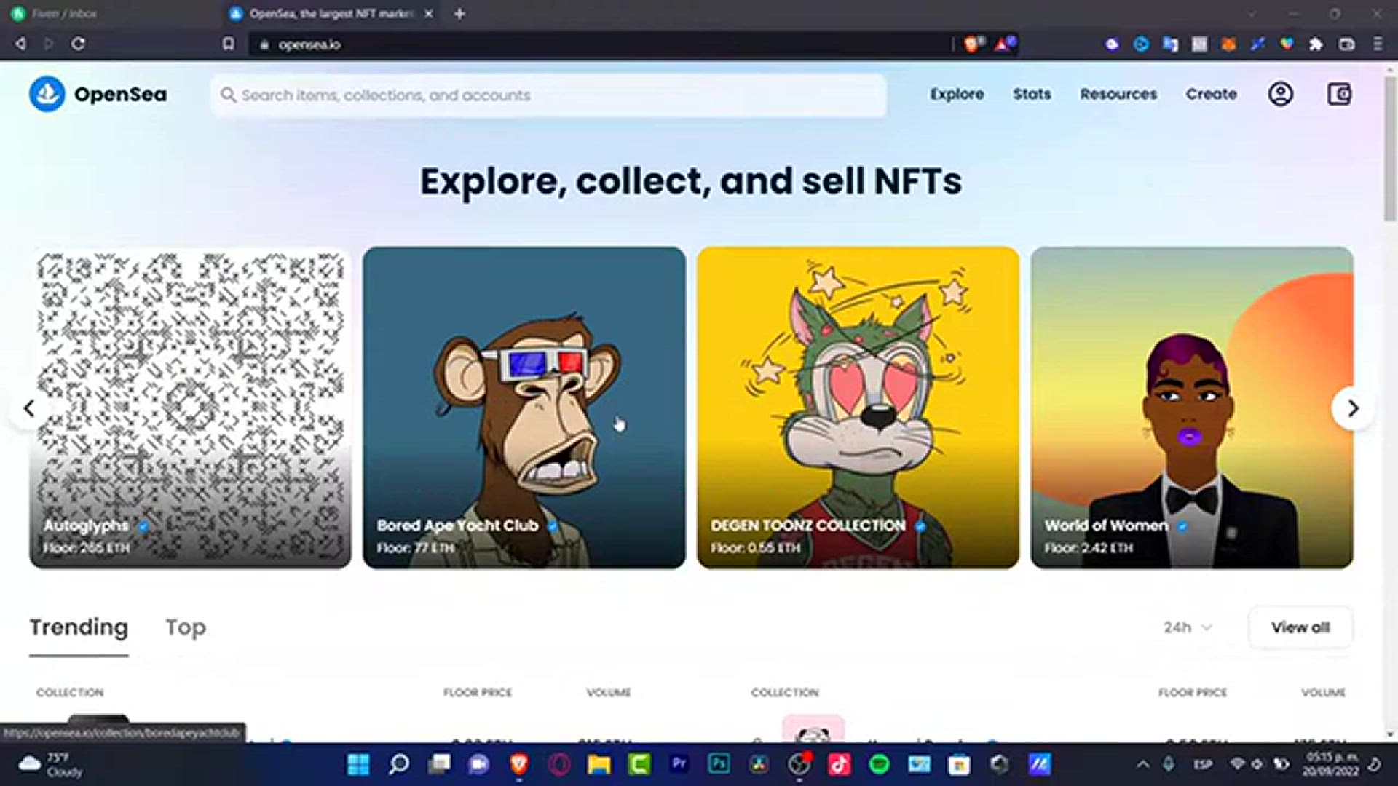Screen dimensions: 1398x786
Task: Launch Photoshop from taskbar
Action: [x=719, y=764]
